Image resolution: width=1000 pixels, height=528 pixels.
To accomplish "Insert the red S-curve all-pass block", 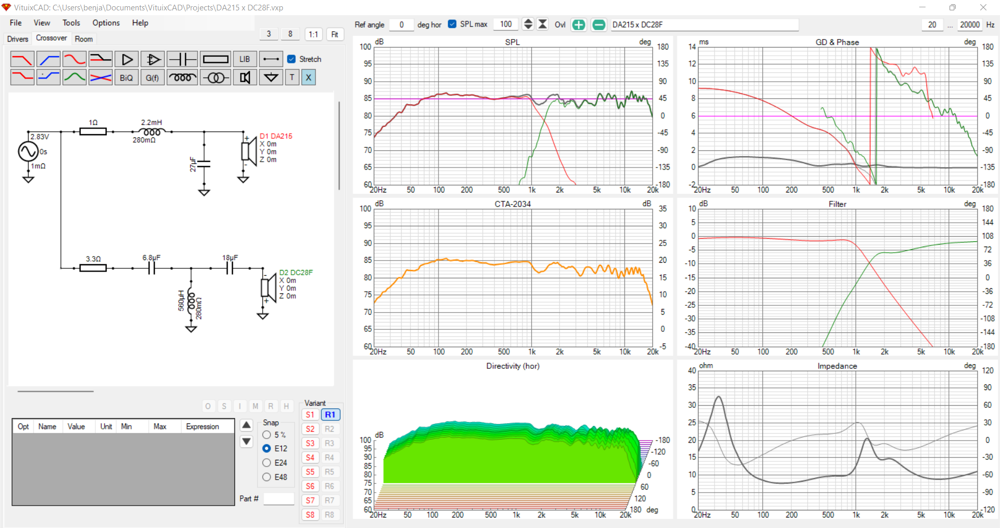I will (74, 59).
